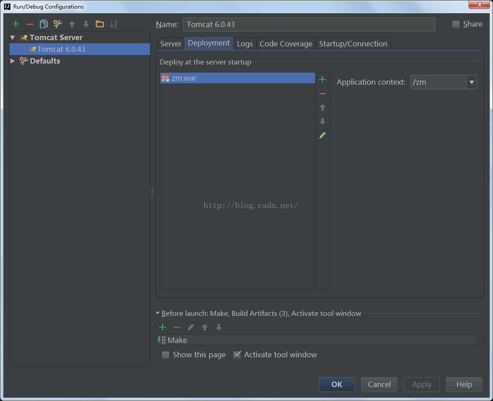The height and width of the screenshot is (401, 493).
Task: Expand the Defaults tree node
Action: pyautogui.click(x=12, y=61)
